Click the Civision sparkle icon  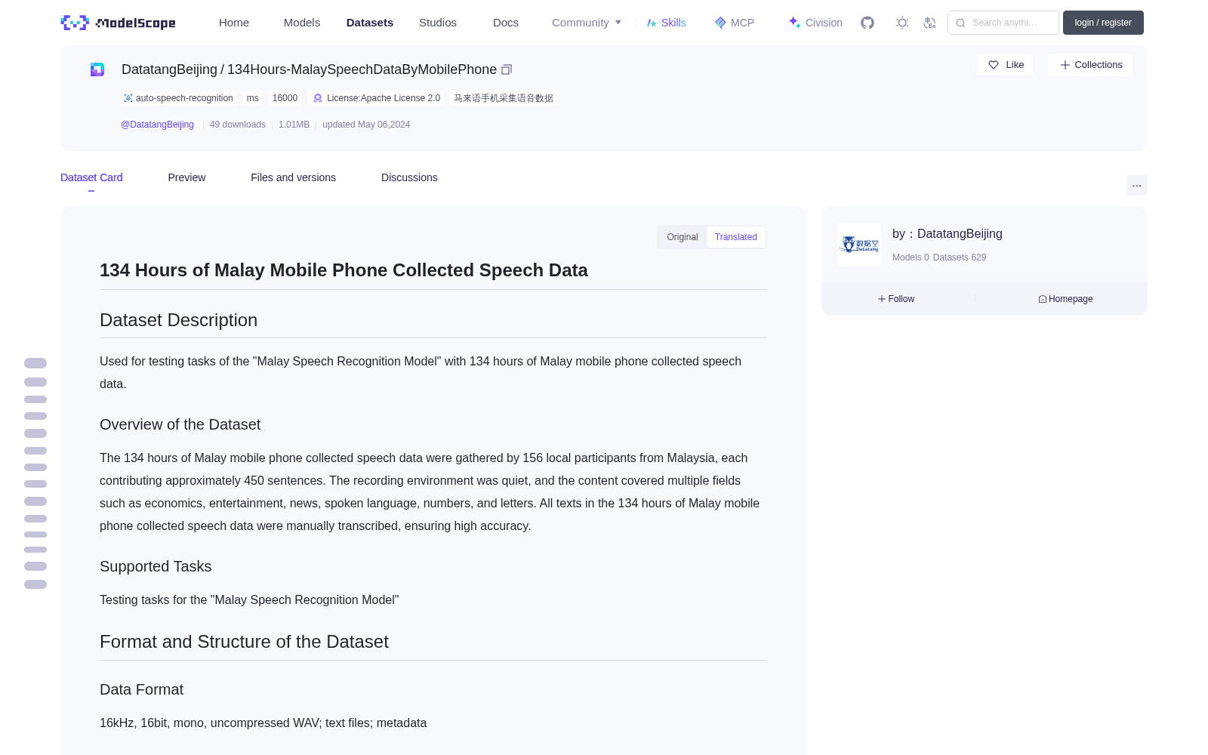tap(794, 23)
